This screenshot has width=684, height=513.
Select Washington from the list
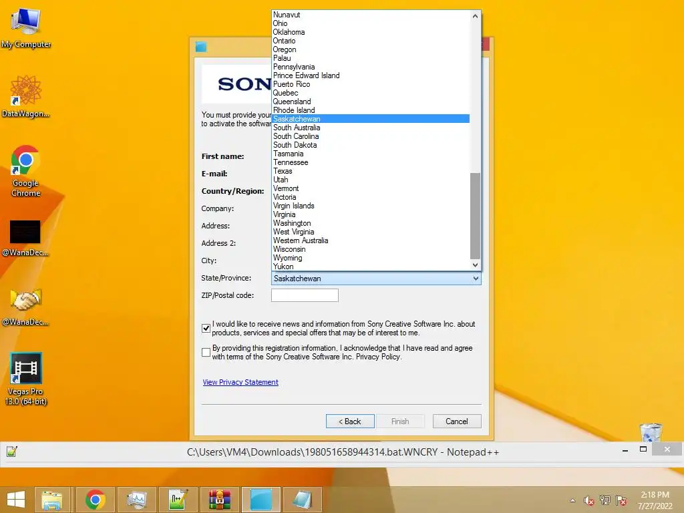point(370,223)
